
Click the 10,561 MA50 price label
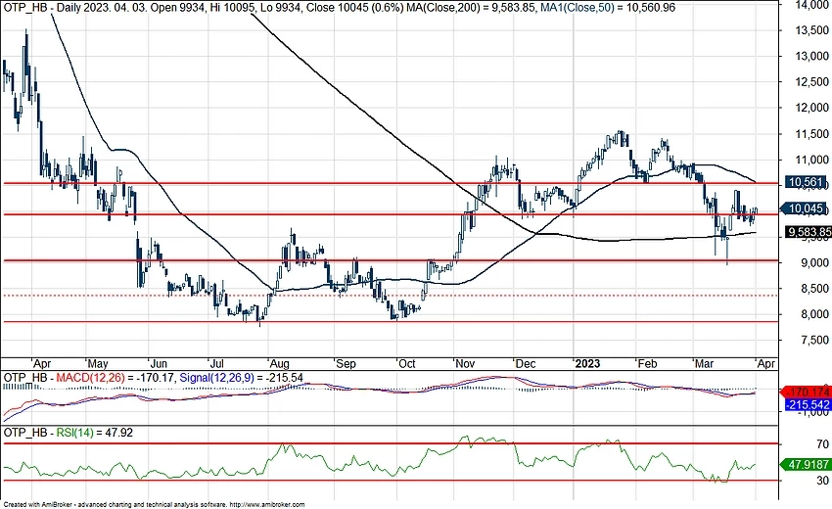click(x=805, y=183)
